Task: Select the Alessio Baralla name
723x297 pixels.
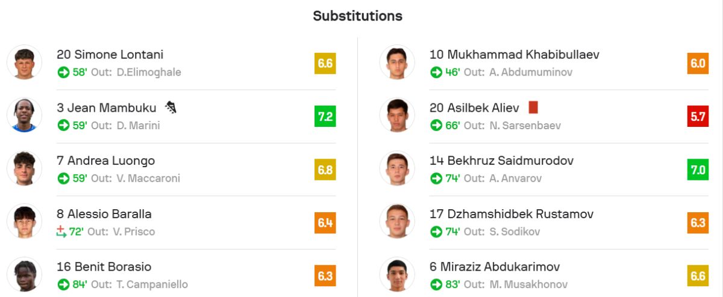Action: pyautogui.click(x=109, y=214)
